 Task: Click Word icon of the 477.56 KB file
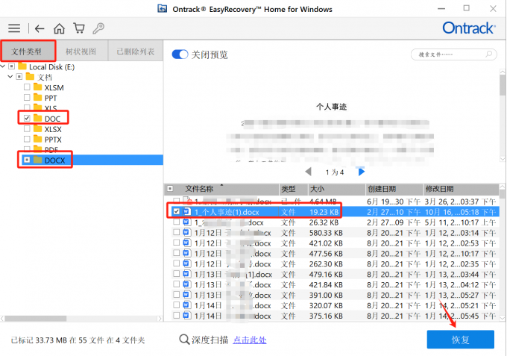click(x=186, y=253)
